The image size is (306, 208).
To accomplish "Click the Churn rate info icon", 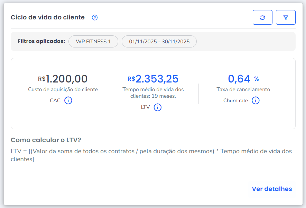I will pyautogui.click(x=256, y=101).
